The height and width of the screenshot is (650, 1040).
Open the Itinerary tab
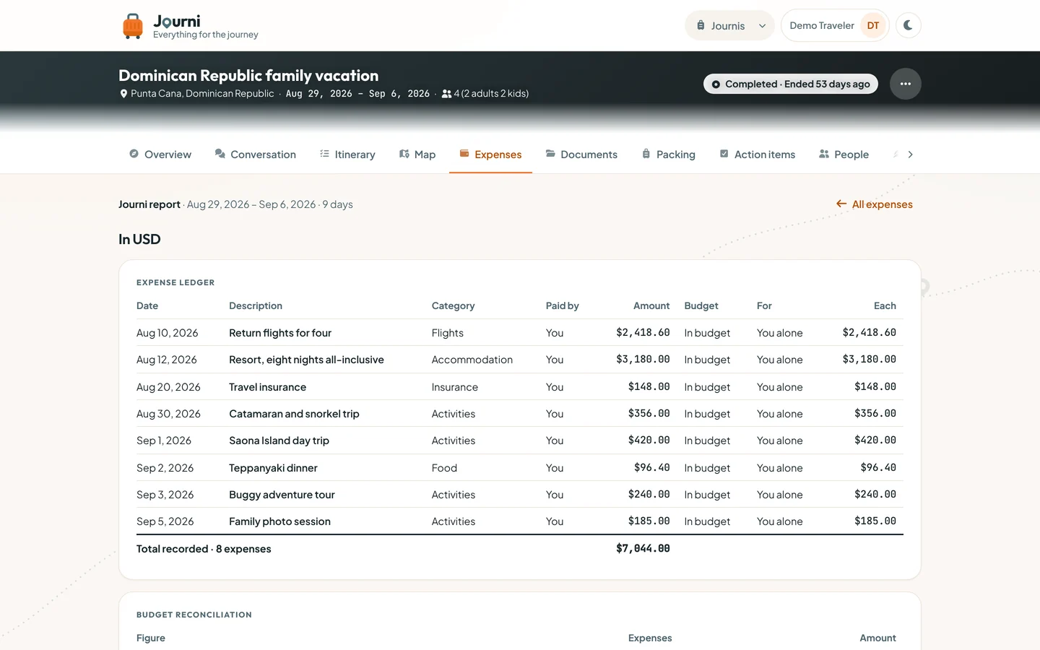click(x=347, y=155)
